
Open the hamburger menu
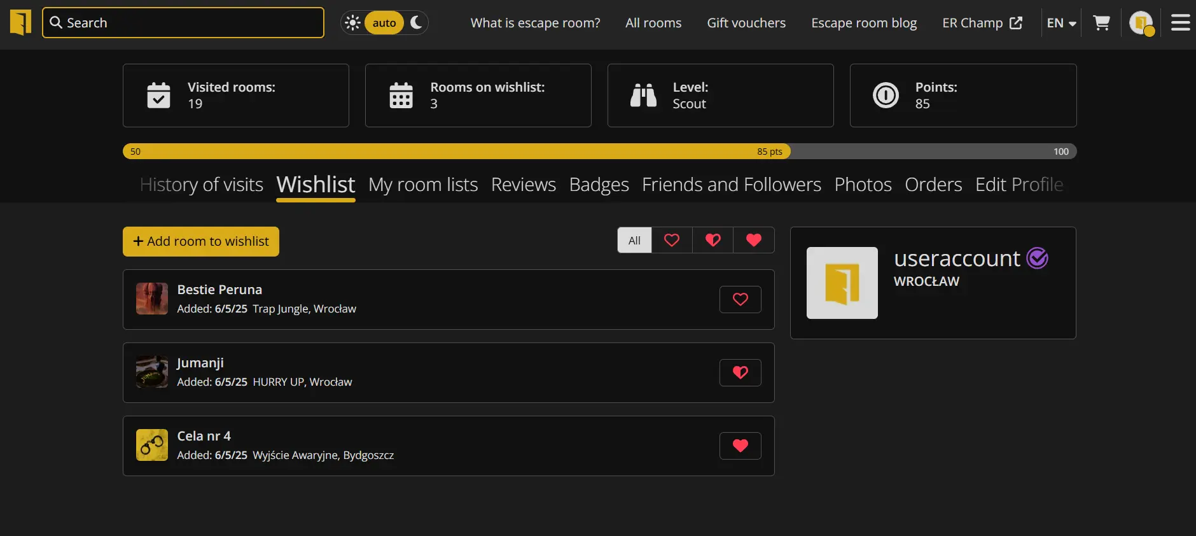pos(1180,23)
